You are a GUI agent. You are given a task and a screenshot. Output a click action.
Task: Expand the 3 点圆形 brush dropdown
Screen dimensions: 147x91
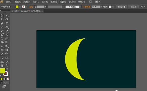[80, 7]
